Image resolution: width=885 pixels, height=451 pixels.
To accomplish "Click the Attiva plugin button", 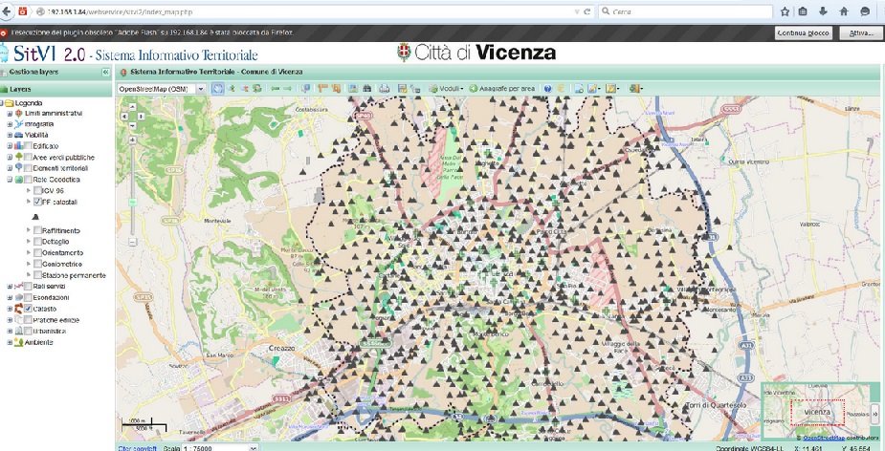I will tap(857, 32).
